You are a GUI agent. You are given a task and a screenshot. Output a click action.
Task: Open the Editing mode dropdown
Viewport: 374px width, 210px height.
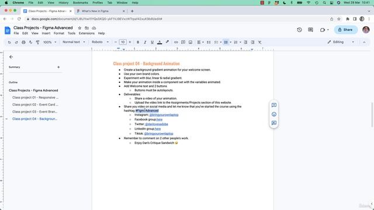[x=341, y=42]
